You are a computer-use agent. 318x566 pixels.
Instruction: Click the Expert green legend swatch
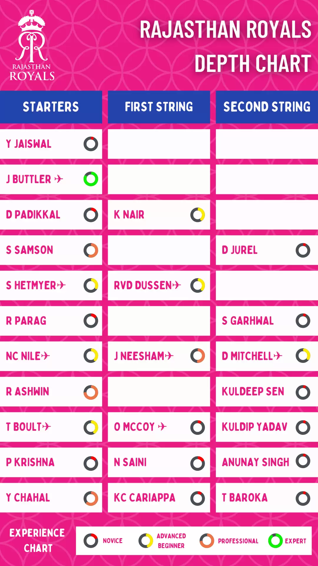coord(276,541)
